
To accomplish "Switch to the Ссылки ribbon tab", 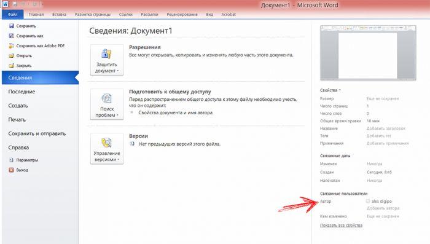I will (125, 15).
